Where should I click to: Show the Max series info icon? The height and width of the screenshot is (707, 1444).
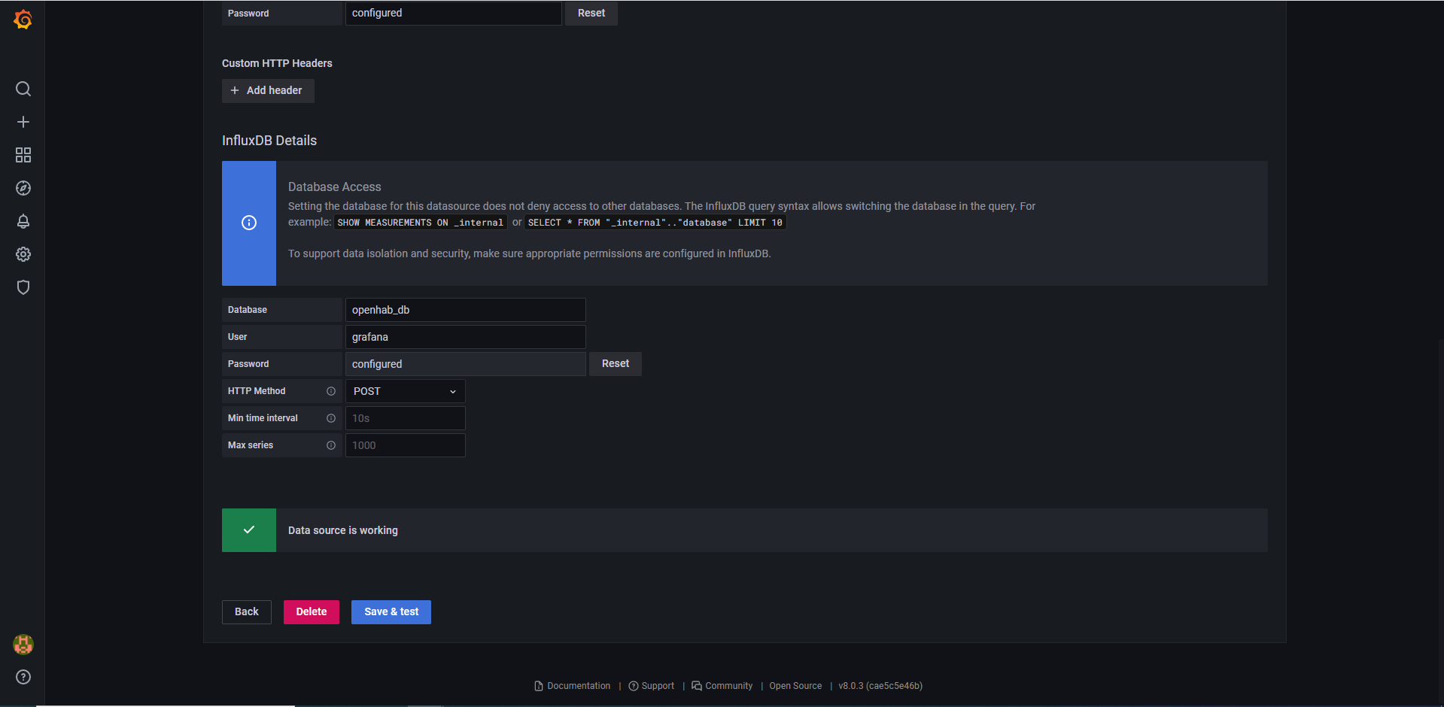pyautogui.click(x=331, y=445)
